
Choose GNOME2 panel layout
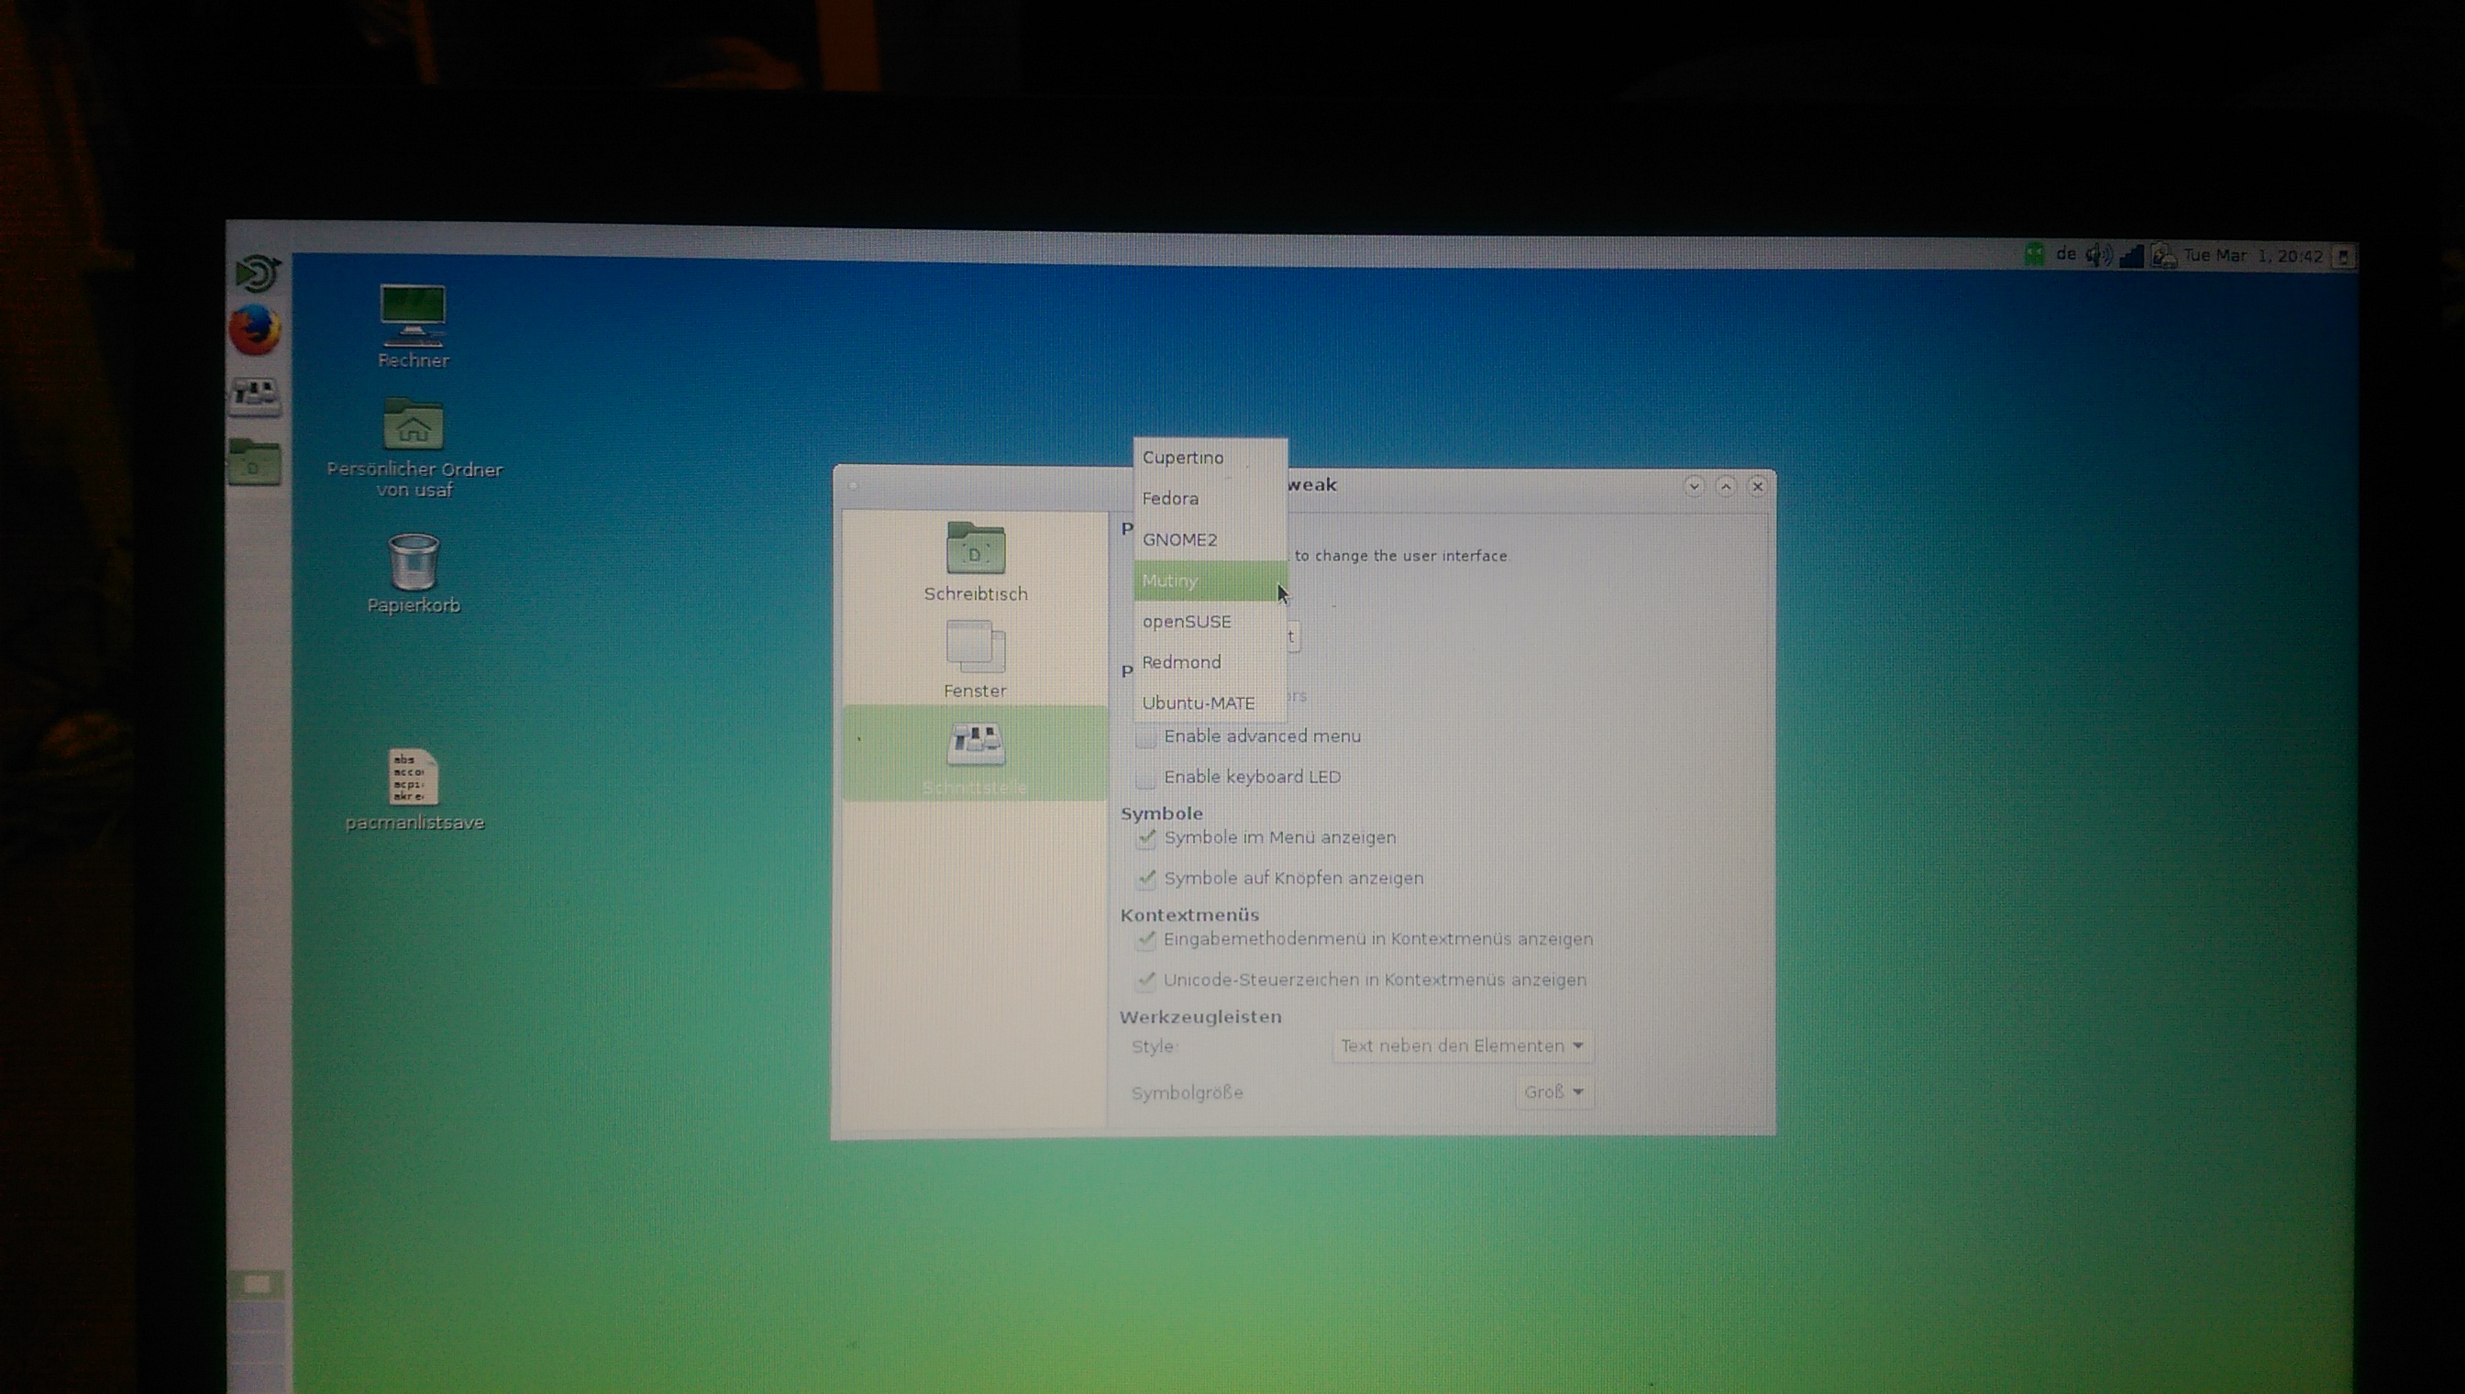1210,540
